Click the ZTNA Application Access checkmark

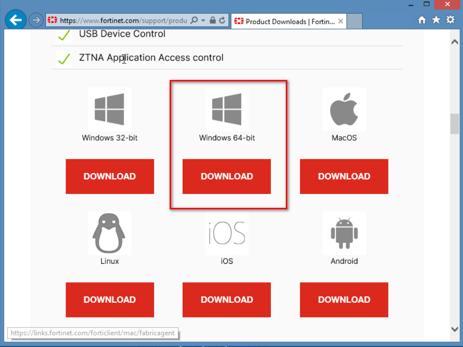click(x=64, y=59)
